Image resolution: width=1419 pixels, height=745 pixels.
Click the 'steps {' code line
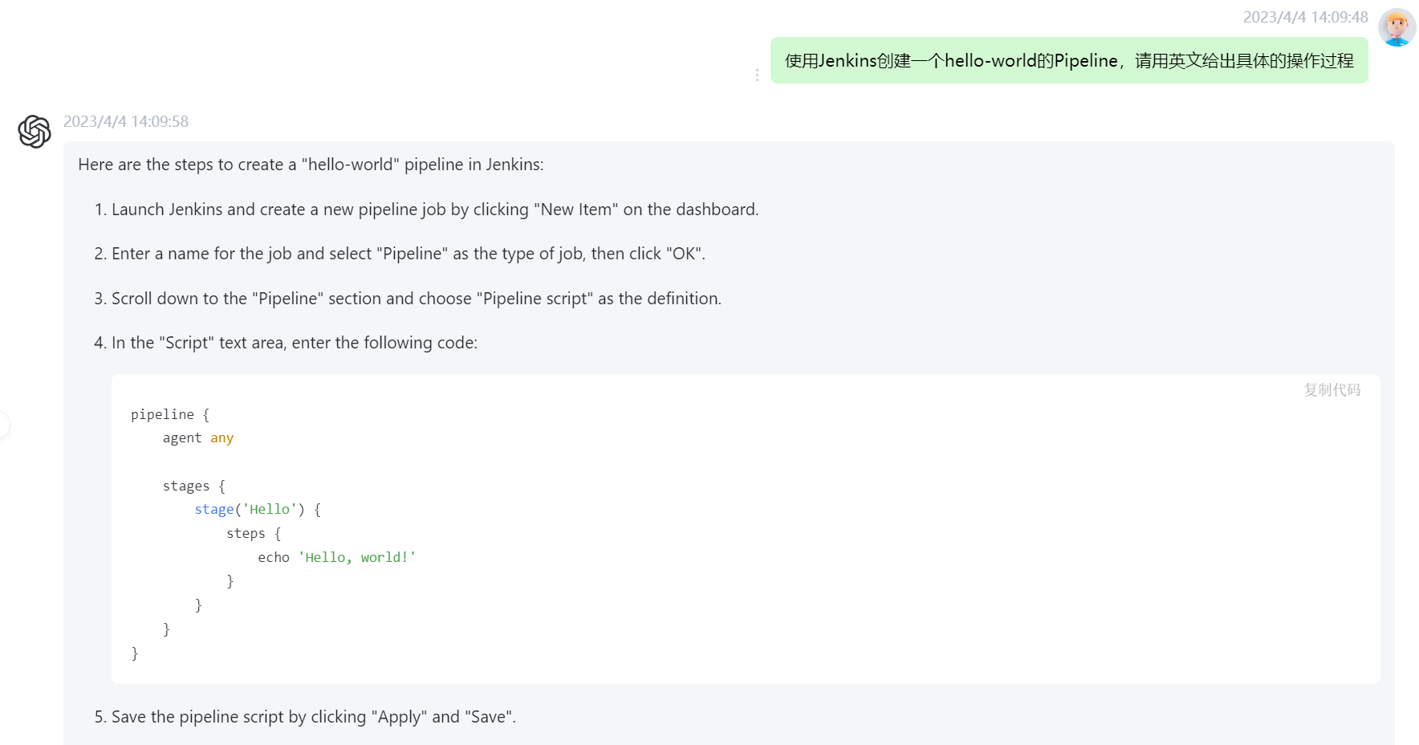click(254, 533)
